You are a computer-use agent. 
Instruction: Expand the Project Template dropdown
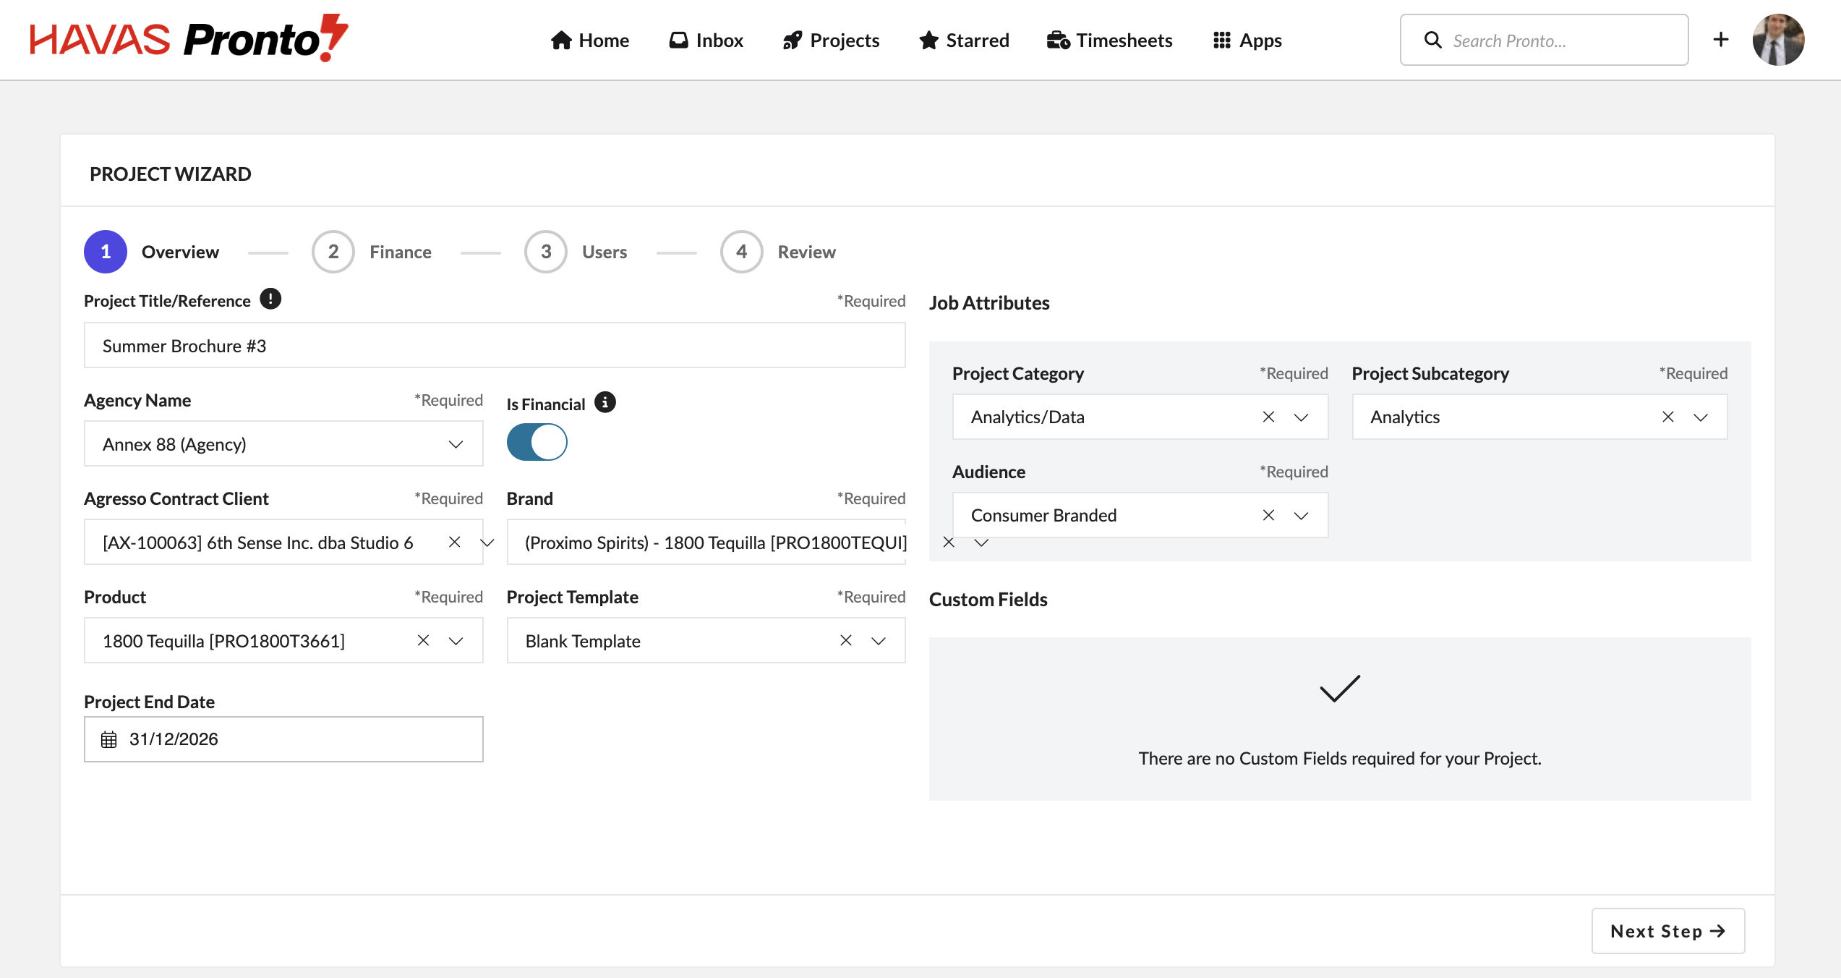[879, 641]
